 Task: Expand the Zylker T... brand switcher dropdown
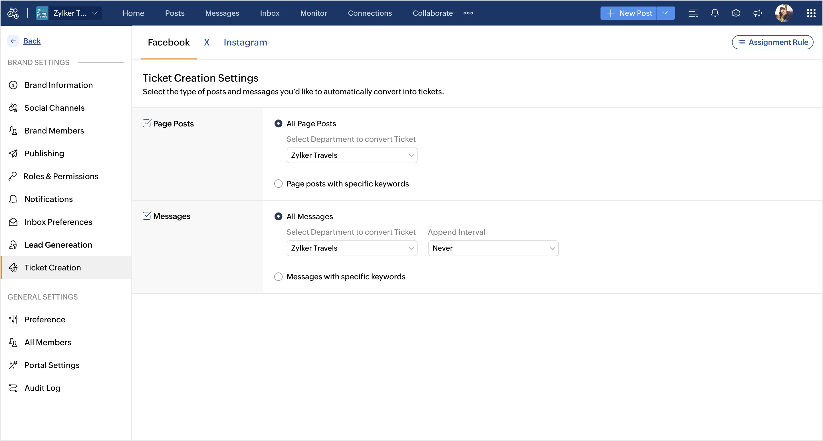click(x=94, y=13)
